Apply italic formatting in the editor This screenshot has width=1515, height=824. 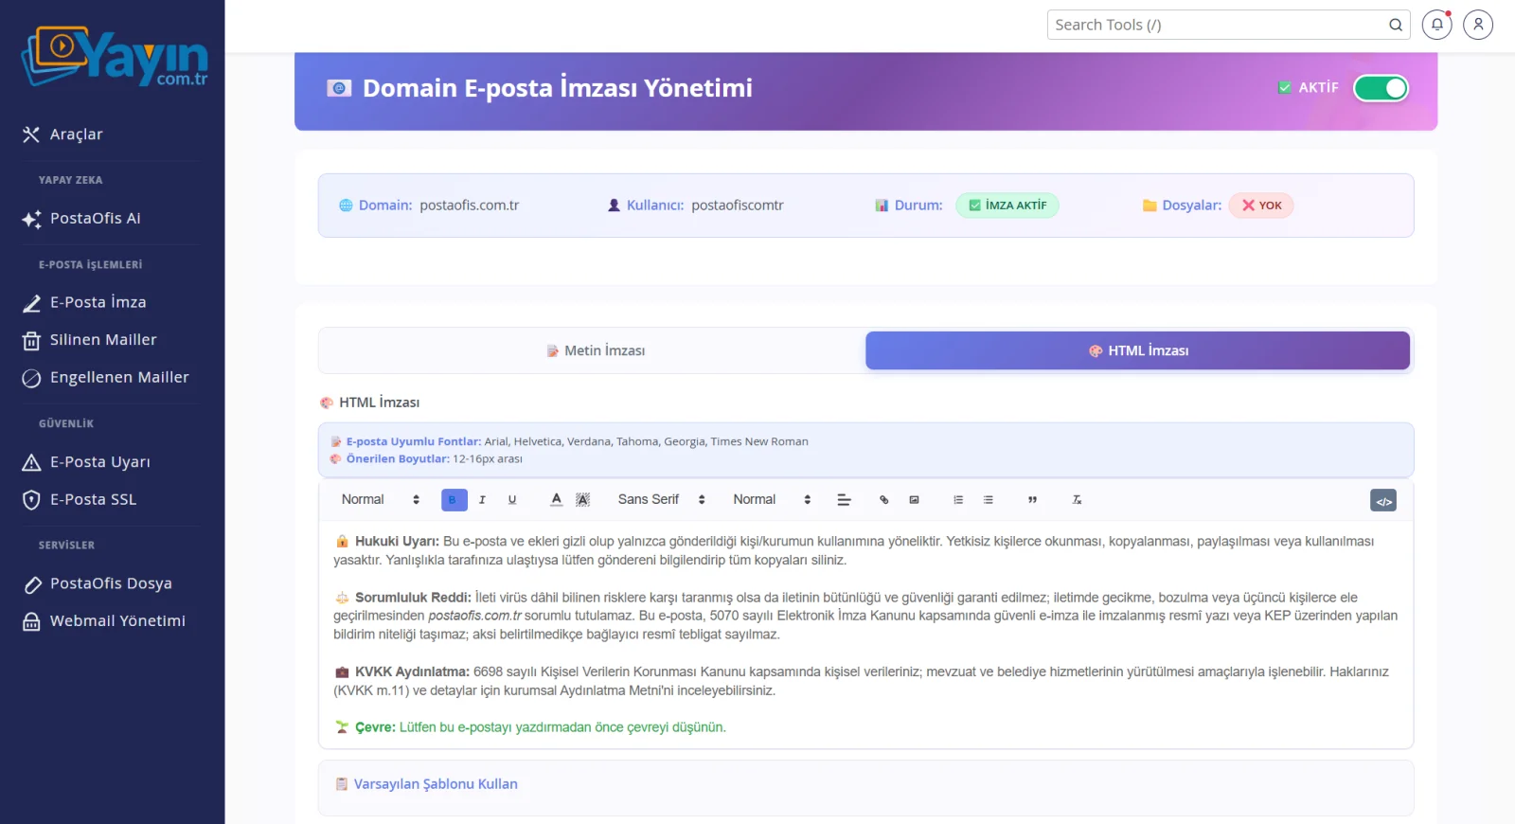tap(483, 500)
